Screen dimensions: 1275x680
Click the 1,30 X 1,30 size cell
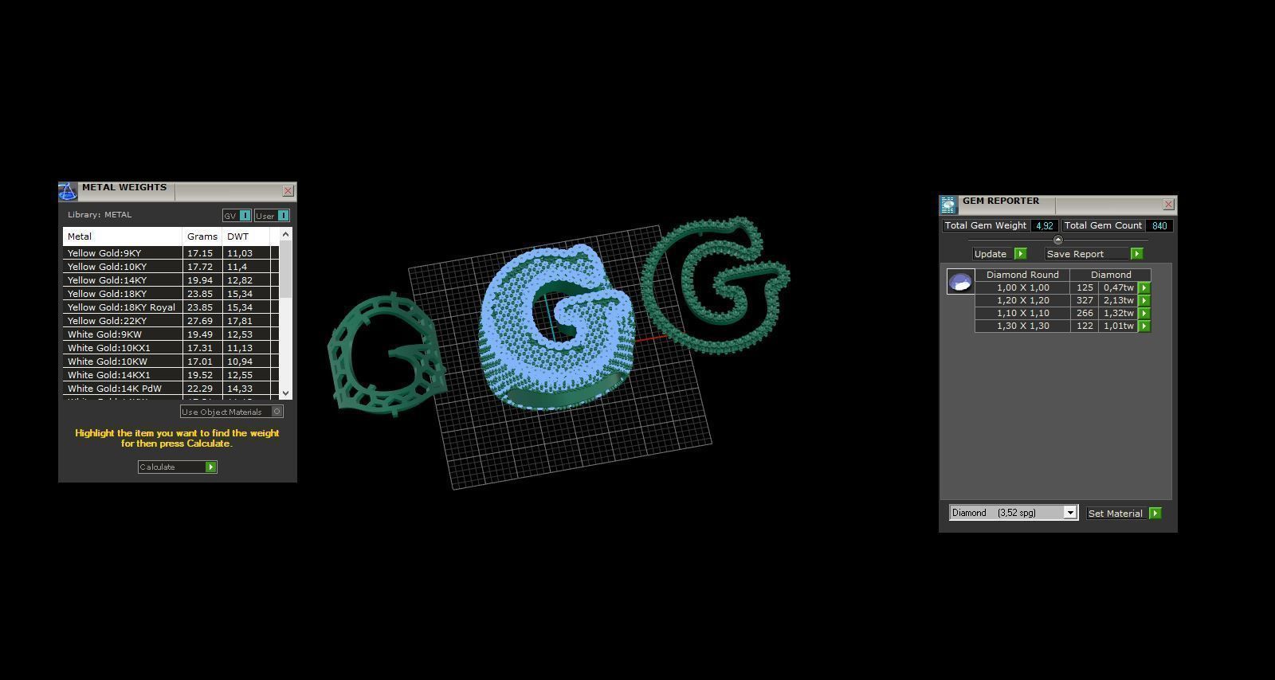point(1022,326)
